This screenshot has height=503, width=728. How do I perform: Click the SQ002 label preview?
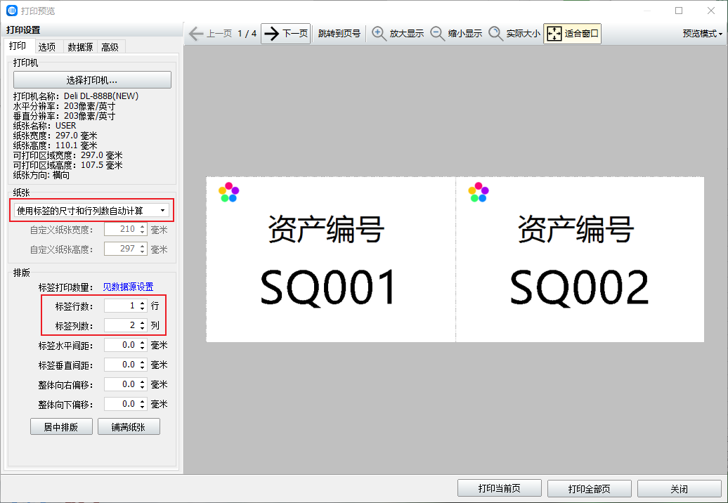pyautogui.click(x=580, y=259)
